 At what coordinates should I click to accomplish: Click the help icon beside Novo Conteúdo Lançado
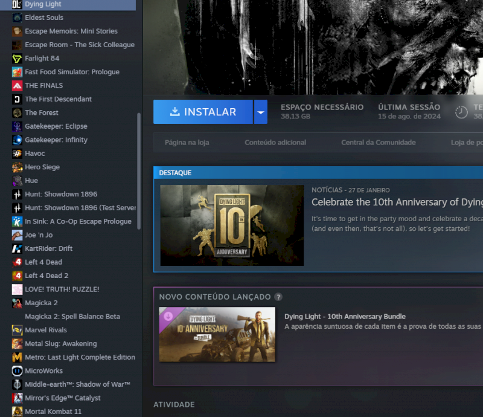coord(278,297)
